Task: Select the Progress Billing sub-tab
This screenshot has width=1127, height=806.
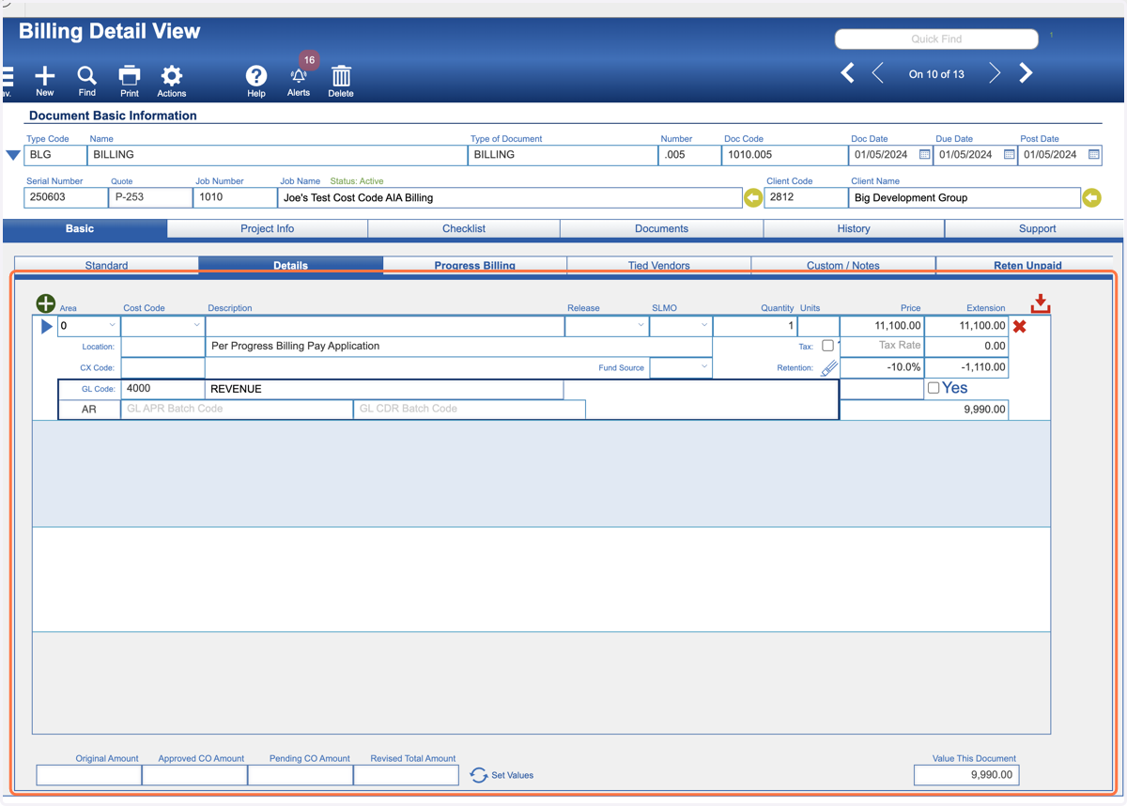Action: point(475,265)
